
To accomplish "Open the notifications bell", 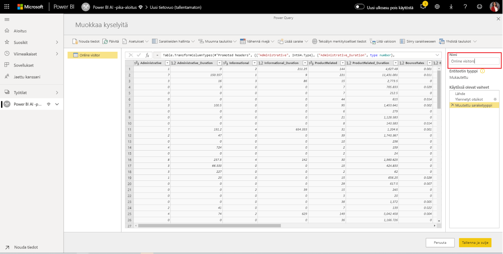I will pos(424,6).
